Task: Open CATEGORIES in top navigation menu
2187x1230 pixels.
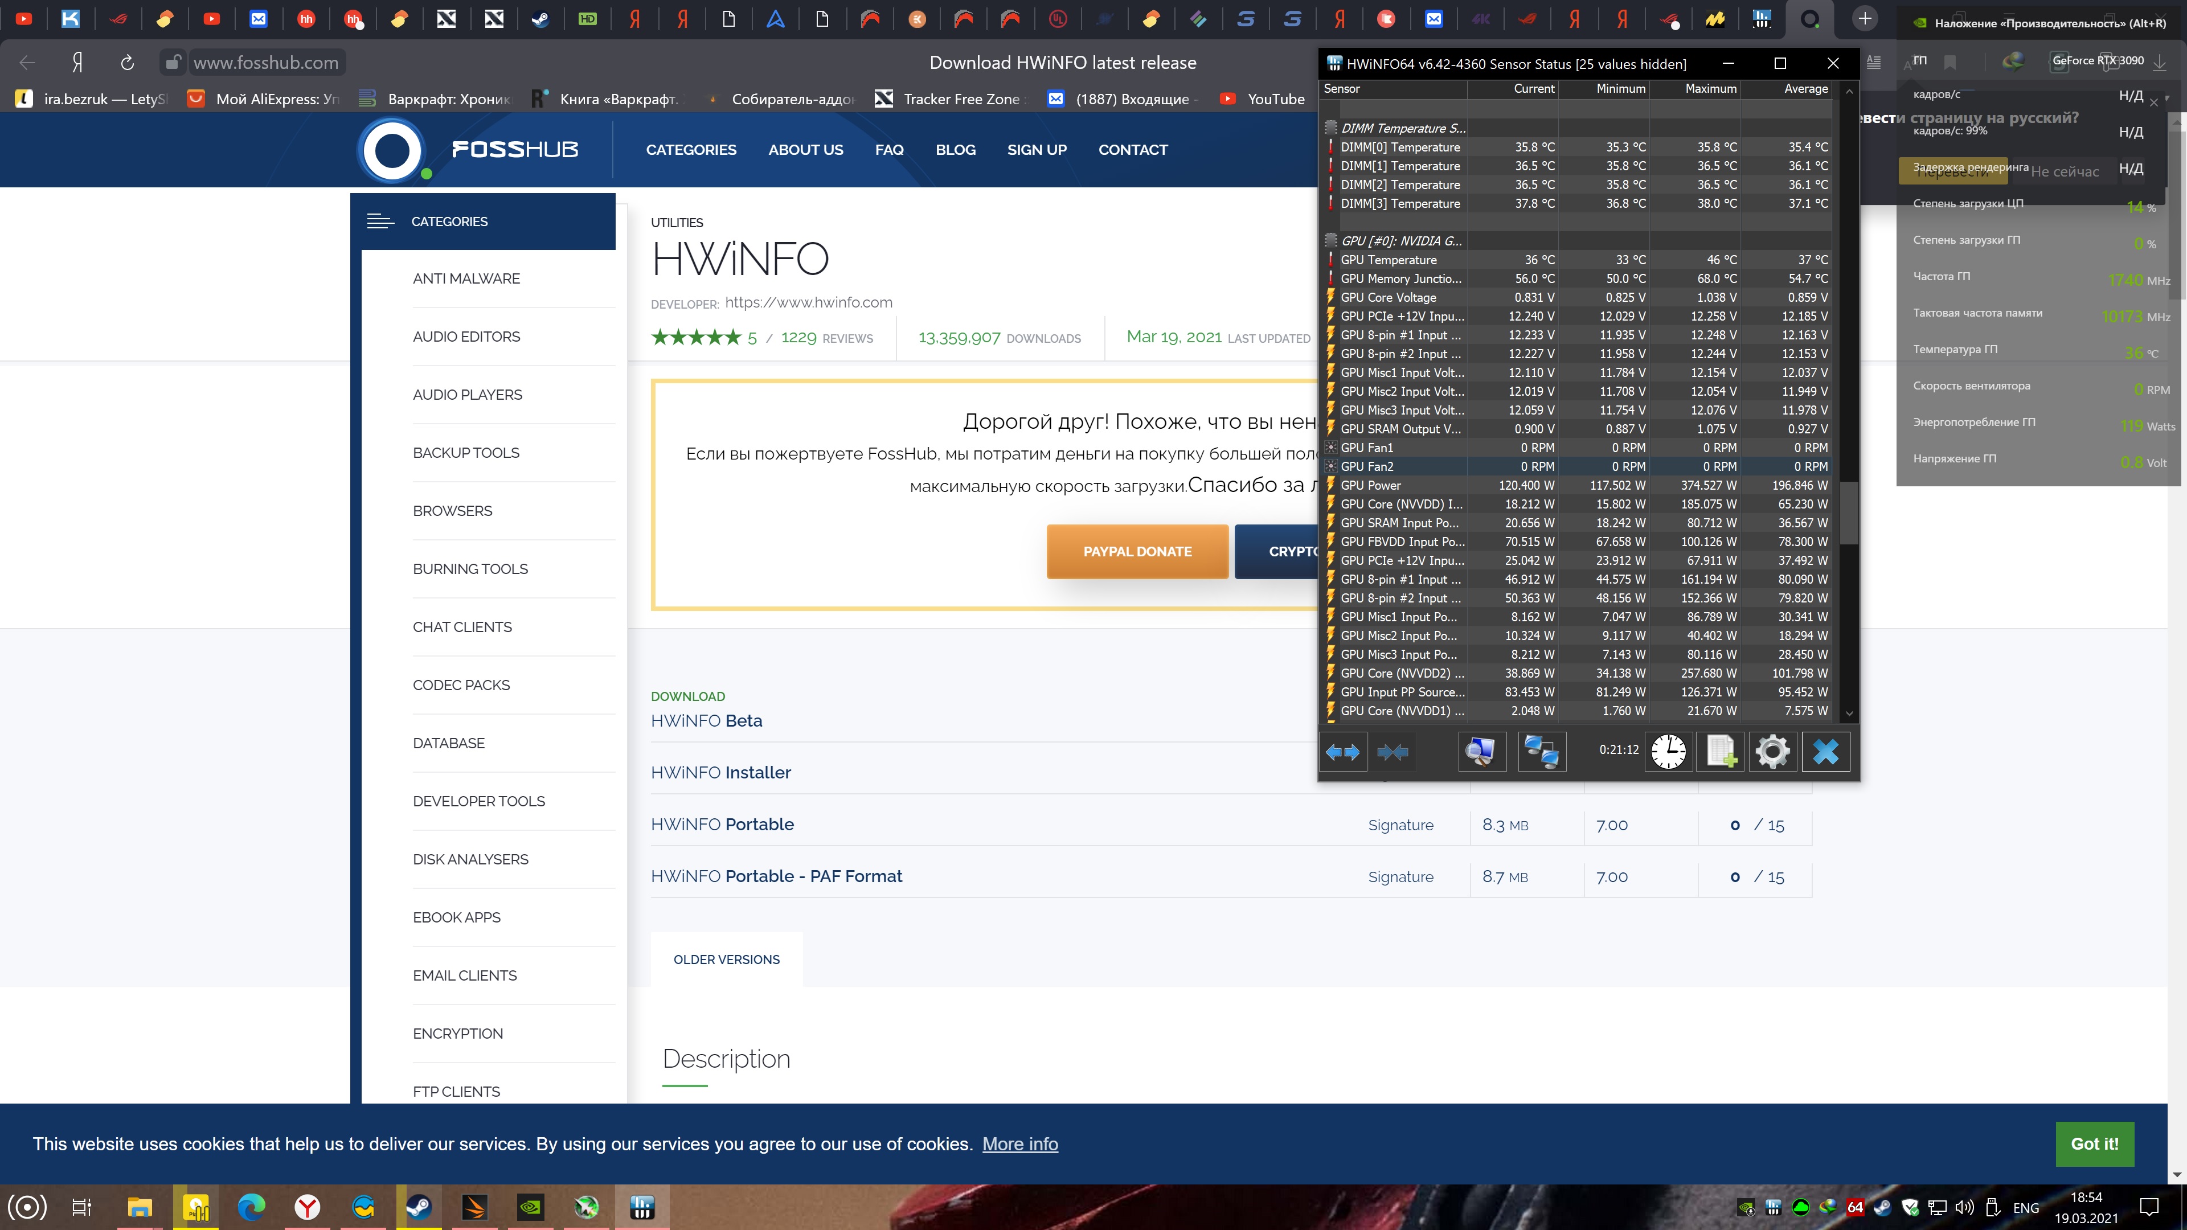Action: (x=690, y=149)
